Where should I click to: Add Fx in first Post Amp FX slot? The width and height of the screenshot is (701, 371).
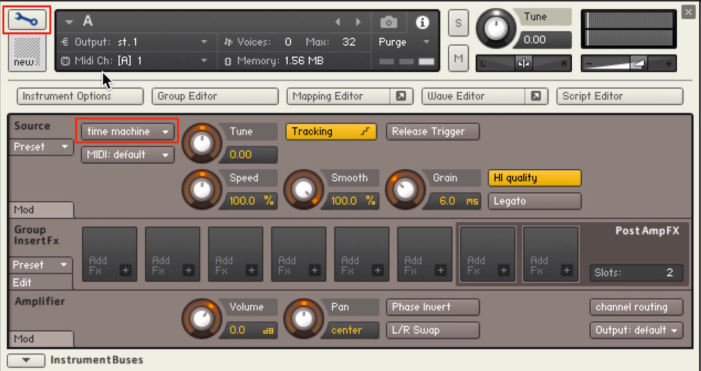tap(488, 254)
